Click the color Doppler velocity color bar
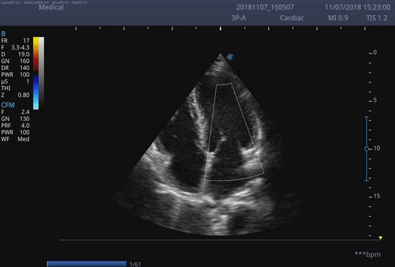395x267 pixels. pyautogui.click(x=36, y=73)
